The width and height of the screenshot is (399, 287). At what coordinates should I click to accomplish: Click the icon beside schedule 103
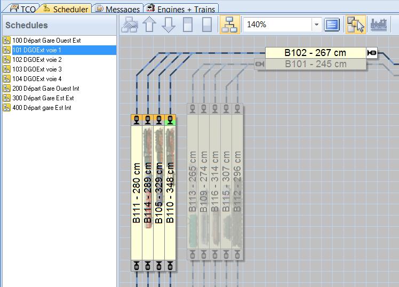click(6, 69)
